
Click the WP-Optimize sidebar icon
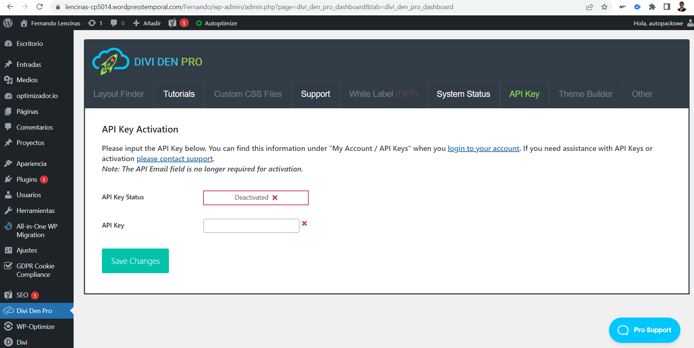coord(8,326)
